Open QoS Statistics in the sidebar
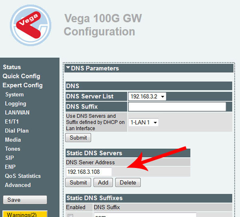 (23, 176)
